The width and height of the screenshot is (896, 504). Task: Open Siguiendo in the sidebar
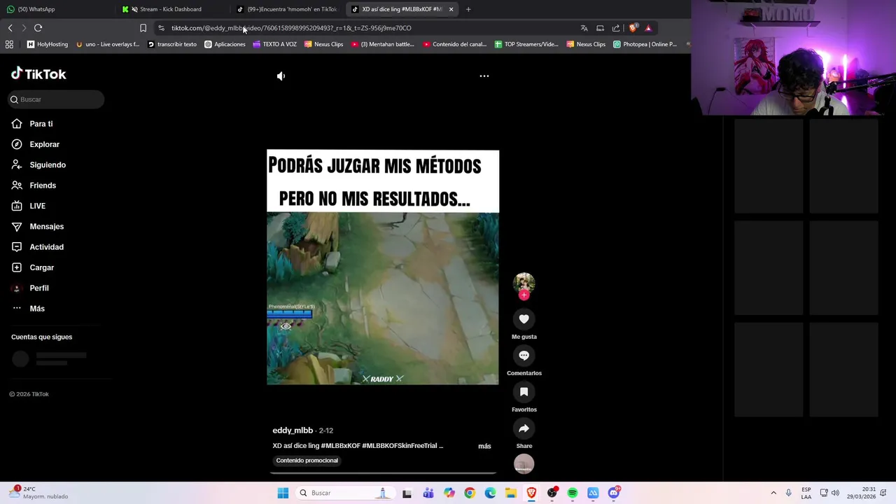47,164
